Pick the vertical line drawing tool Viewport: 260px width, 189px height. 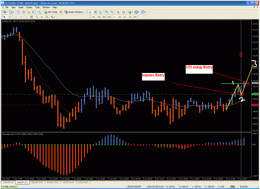16,17
